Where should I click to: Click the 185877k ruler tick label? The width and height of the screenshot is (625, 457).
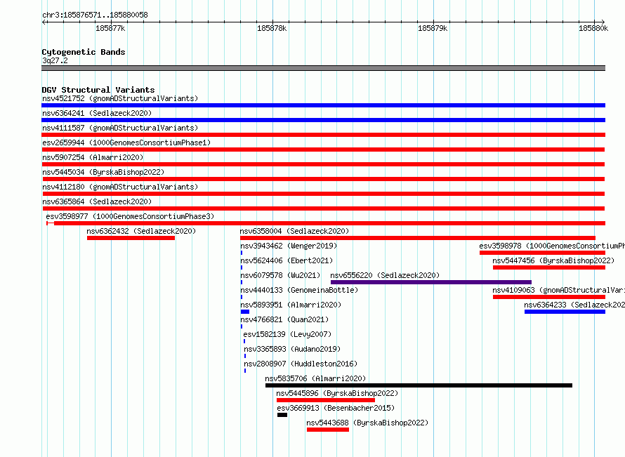pos(110,28)
